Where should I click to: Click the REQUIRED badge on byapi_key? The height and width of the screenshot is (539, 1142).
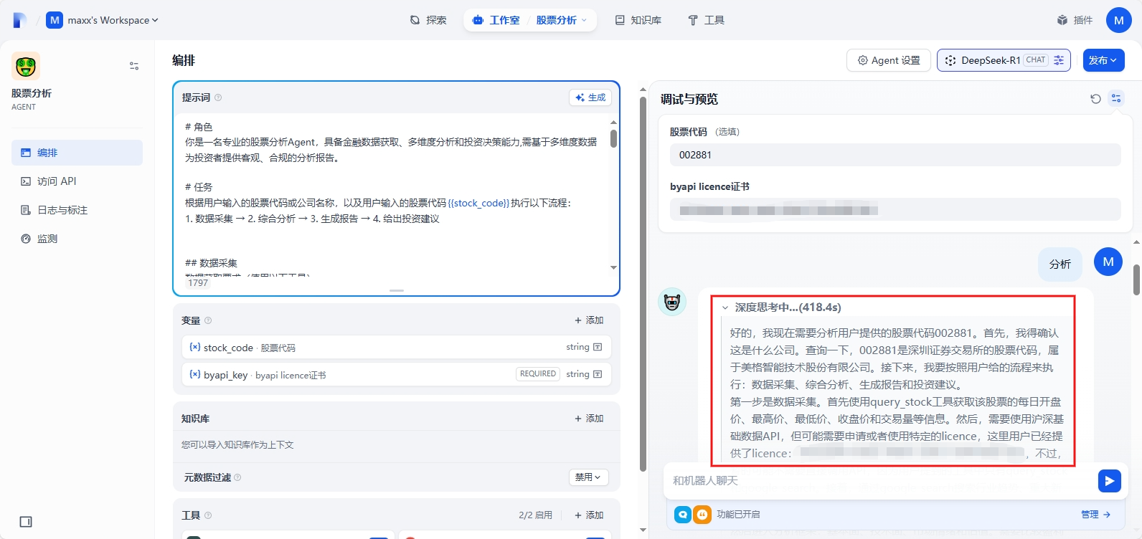pos(537,374)
